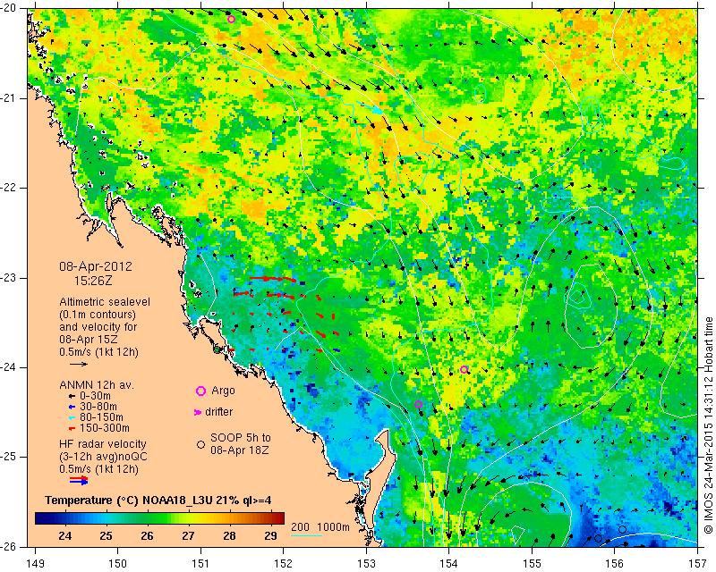Viewport: 716px width, 572px height.
Task: Select the black 0-30m ANMN arrow symbol
Action: coord(72,397)
